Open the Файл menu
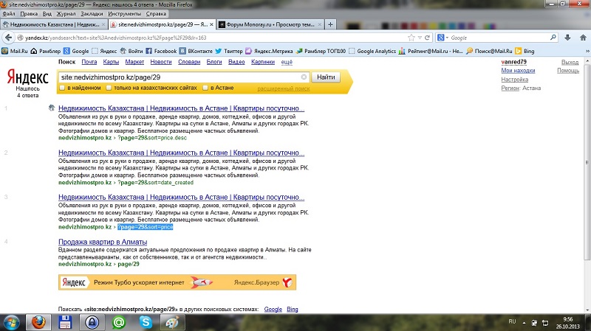This screenshot has height=331, width=591. point(9,14)
